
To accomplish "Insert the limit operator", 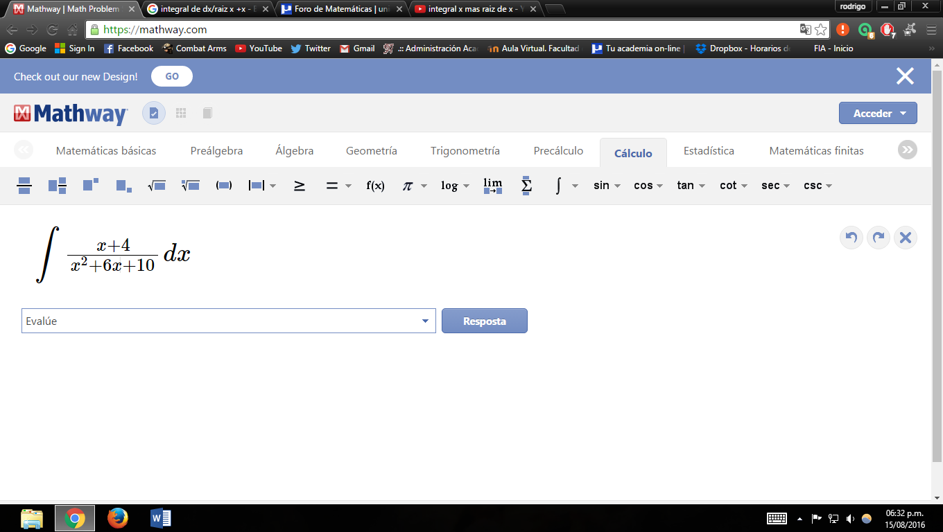I will (492, 186).
